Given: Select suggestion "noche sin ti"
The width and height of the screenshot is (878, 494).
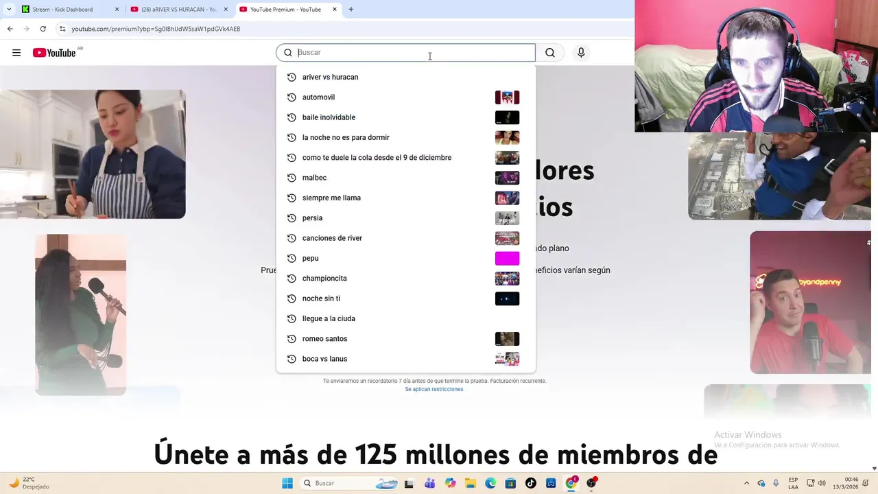Looking at the screenshot, I should coord(405,298).
